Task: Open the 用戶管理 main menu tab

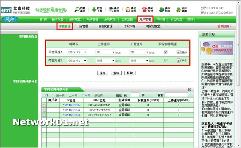Action: 145,19
